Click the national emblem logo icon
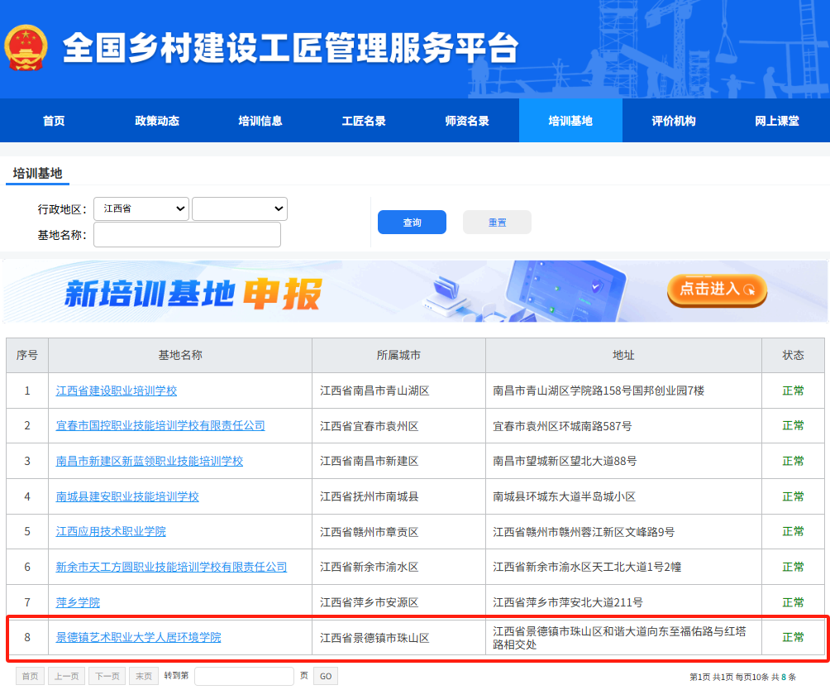This screenshot has height=690, width=830. pyautogui.click(x=28, y=49)
